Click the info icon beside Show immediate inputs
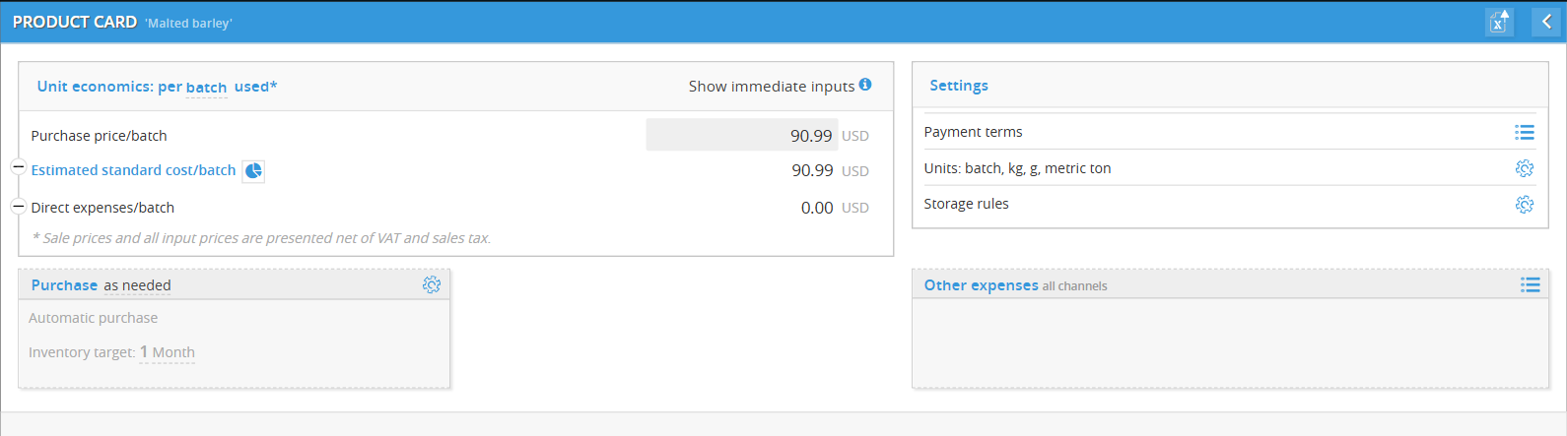This screenshot has width=1567, height=436. 865,85
